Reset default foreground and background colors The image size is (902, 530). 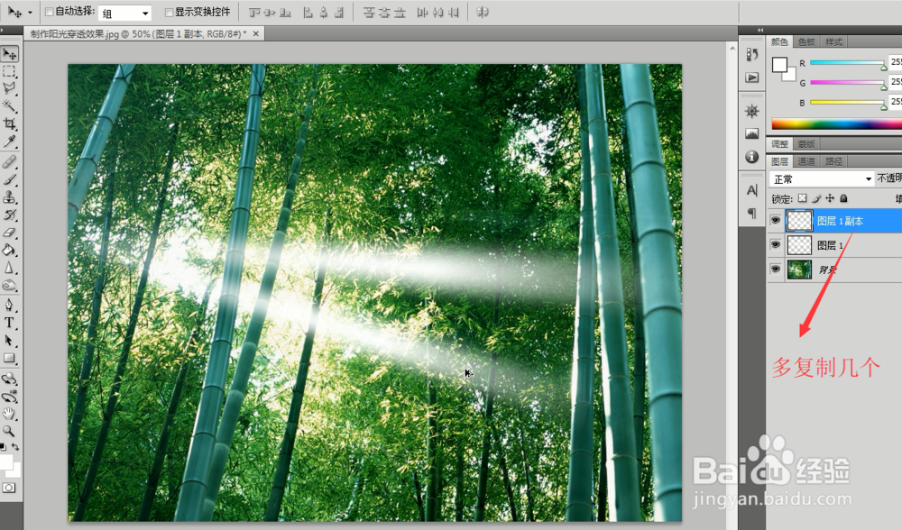tap(4, 447)
